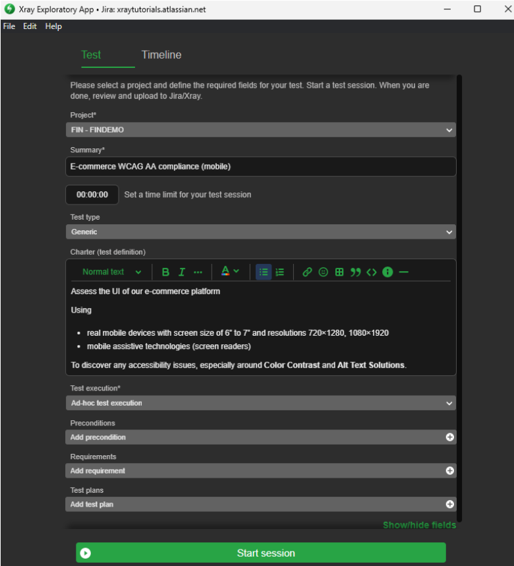Switch to the Timeline tab
This screenshot has height=566, width=514.
[161, 55]
